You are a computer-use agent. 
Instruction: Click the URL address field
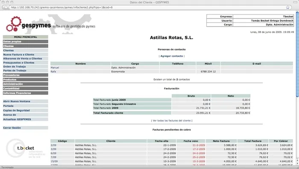click(x=147, y=7)
